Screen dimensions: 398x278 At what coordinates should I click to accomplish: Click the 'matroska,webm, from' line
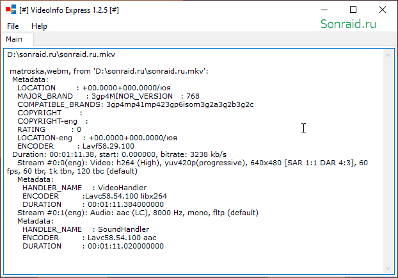pos(109,71)
